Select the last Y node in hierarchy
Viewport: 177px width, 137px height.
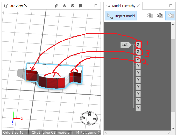point(138,108)
